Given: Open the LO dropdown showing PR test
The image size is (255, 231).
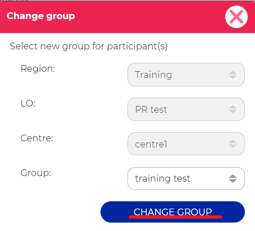Looking at the screenshot, I should [x=186, y=109].
